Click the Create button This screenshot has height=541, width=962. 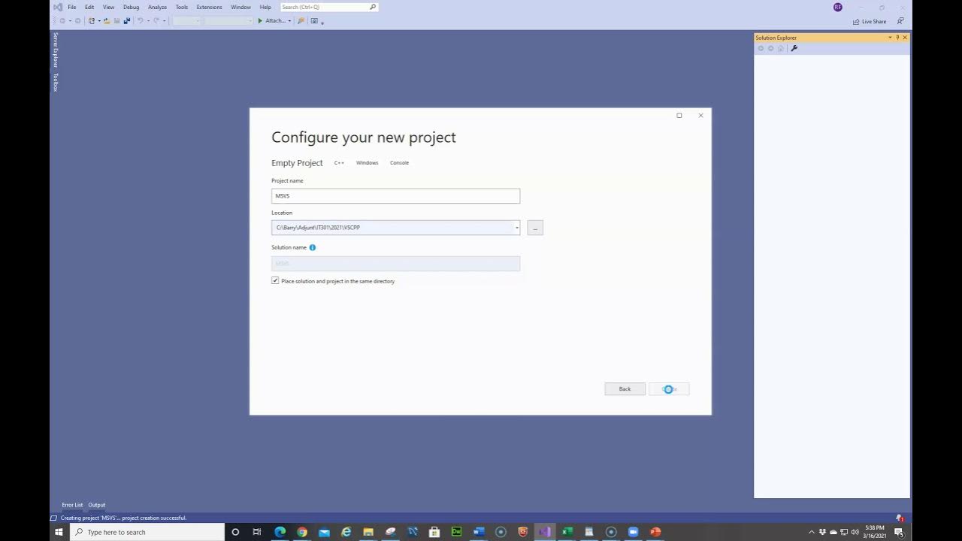click(669, 388)
